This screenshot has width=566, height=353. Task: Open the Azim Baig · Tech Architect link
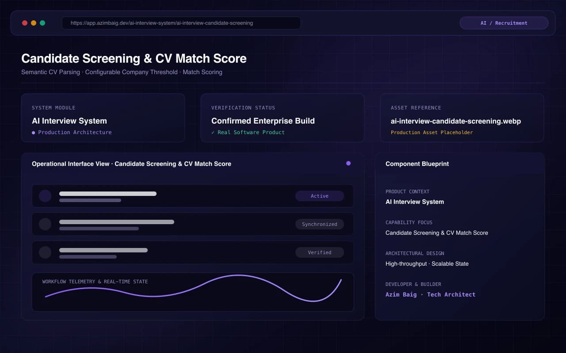(x=430, y=294)
